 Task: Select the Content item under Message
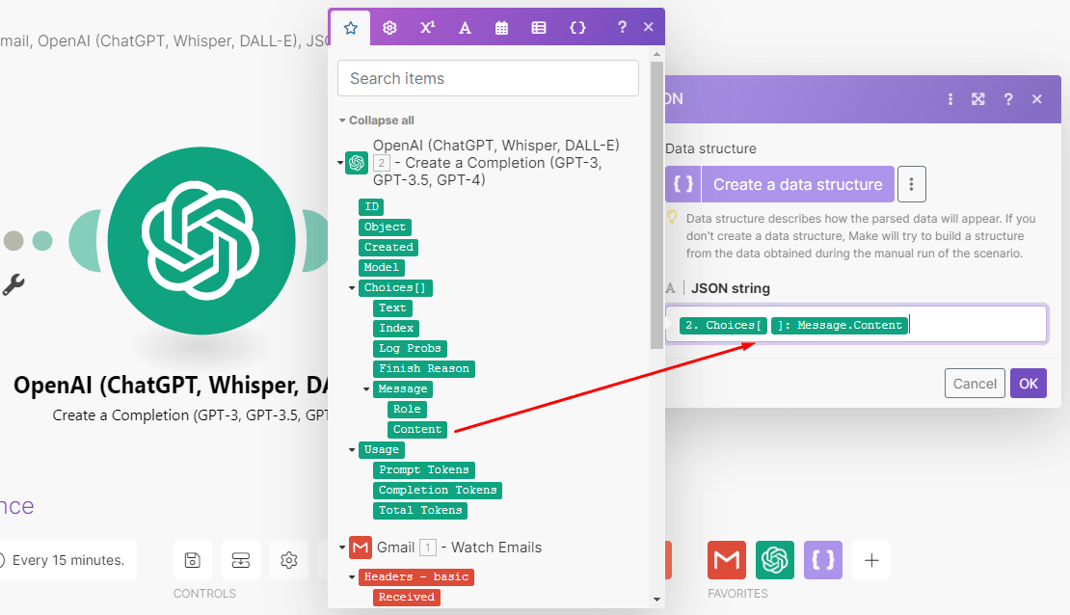[x=416, y=430]
